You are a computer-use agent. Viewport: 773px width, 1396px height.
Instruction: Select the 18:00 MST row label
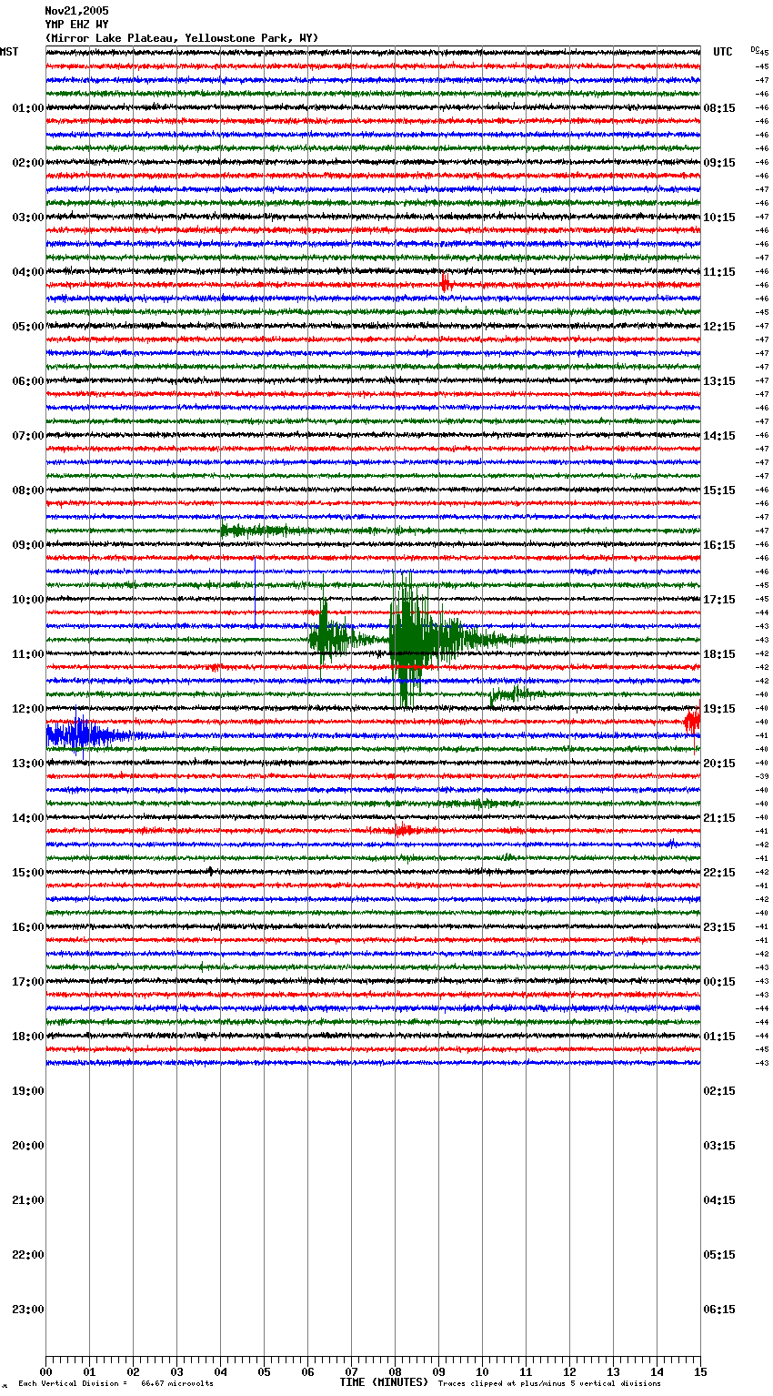(x=28, y=1037)
